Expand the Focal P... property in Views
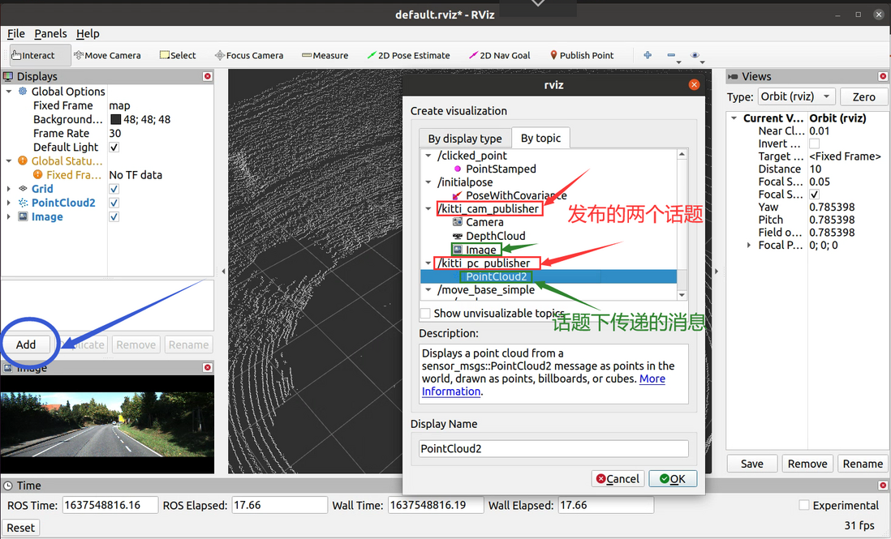Image resolution: width=891 pixels, height=539 pixels. click(748, 245)
